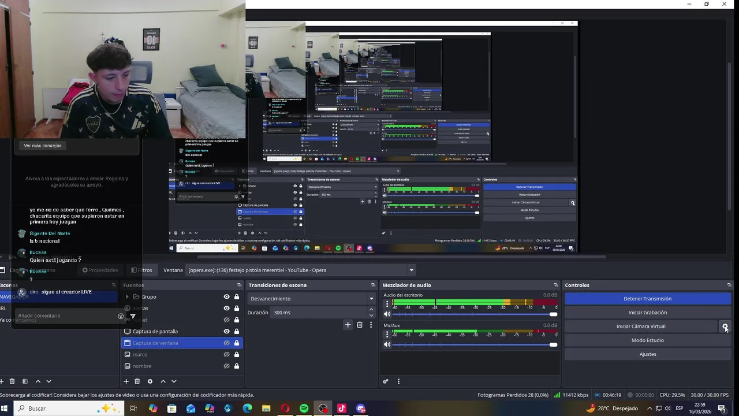Remove scene with the Escenas trash icon
This screenshot has height=416, width=739.
click(12, 381)
